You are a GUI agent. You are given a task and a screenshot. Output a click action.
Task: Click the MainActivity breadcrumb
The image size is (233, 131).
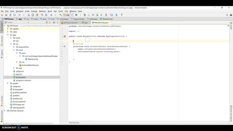click(106, 19)
